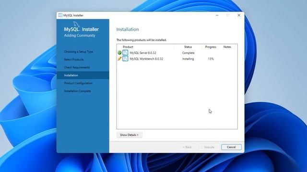307x172 pixels.
Task: Click the Product column header
Action: point(128,47)
